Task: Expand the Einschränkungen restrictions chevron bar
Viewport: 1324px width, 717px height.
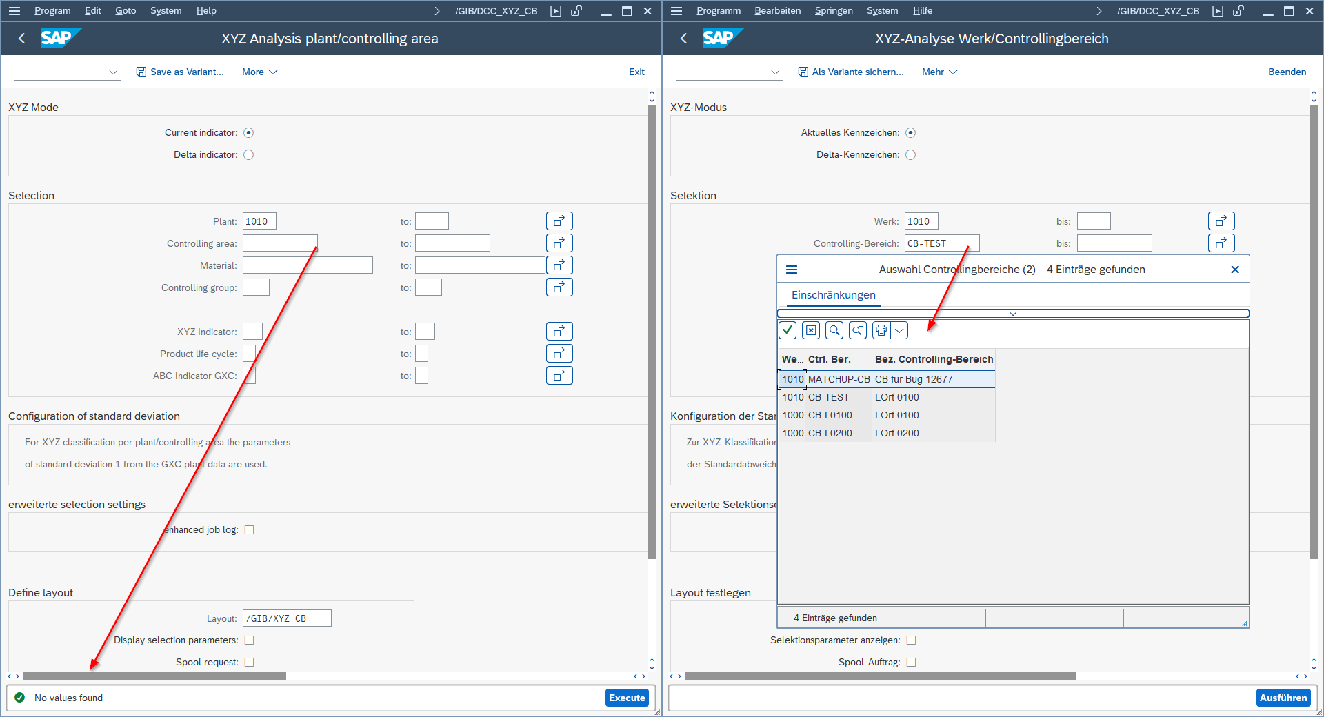Action: 1012,314
